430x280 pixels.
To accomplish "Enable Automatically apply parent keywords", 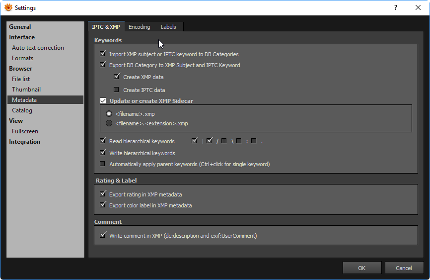I will coord(103,164).
